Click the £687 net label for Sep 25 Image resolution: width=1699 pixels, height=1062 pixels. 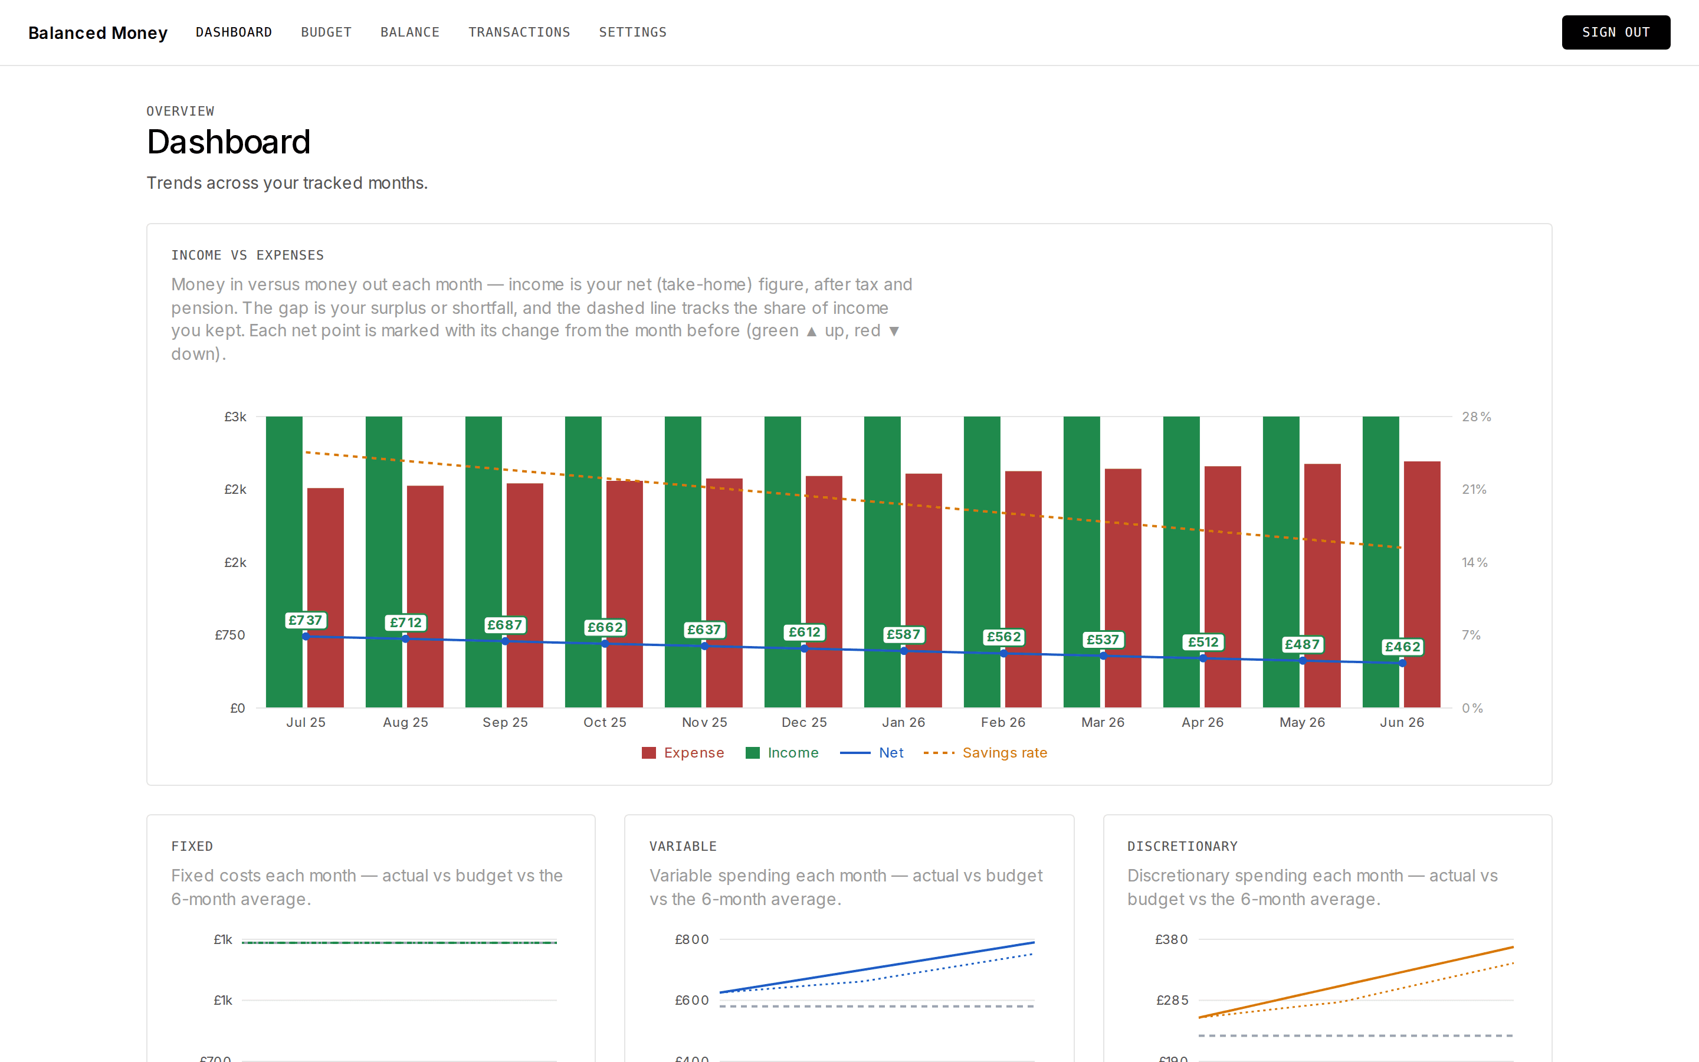click(x=505, y=625)
